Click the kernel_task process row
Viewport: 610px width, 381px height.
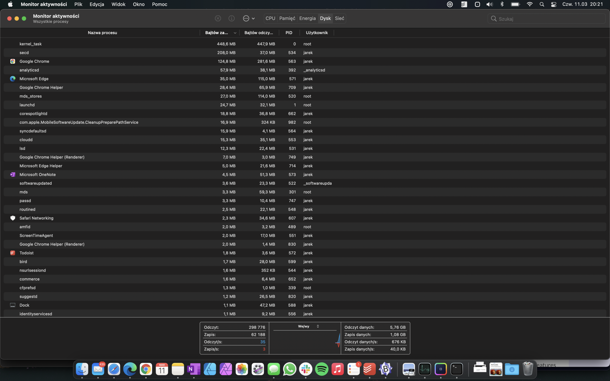[x=30, y=44]
